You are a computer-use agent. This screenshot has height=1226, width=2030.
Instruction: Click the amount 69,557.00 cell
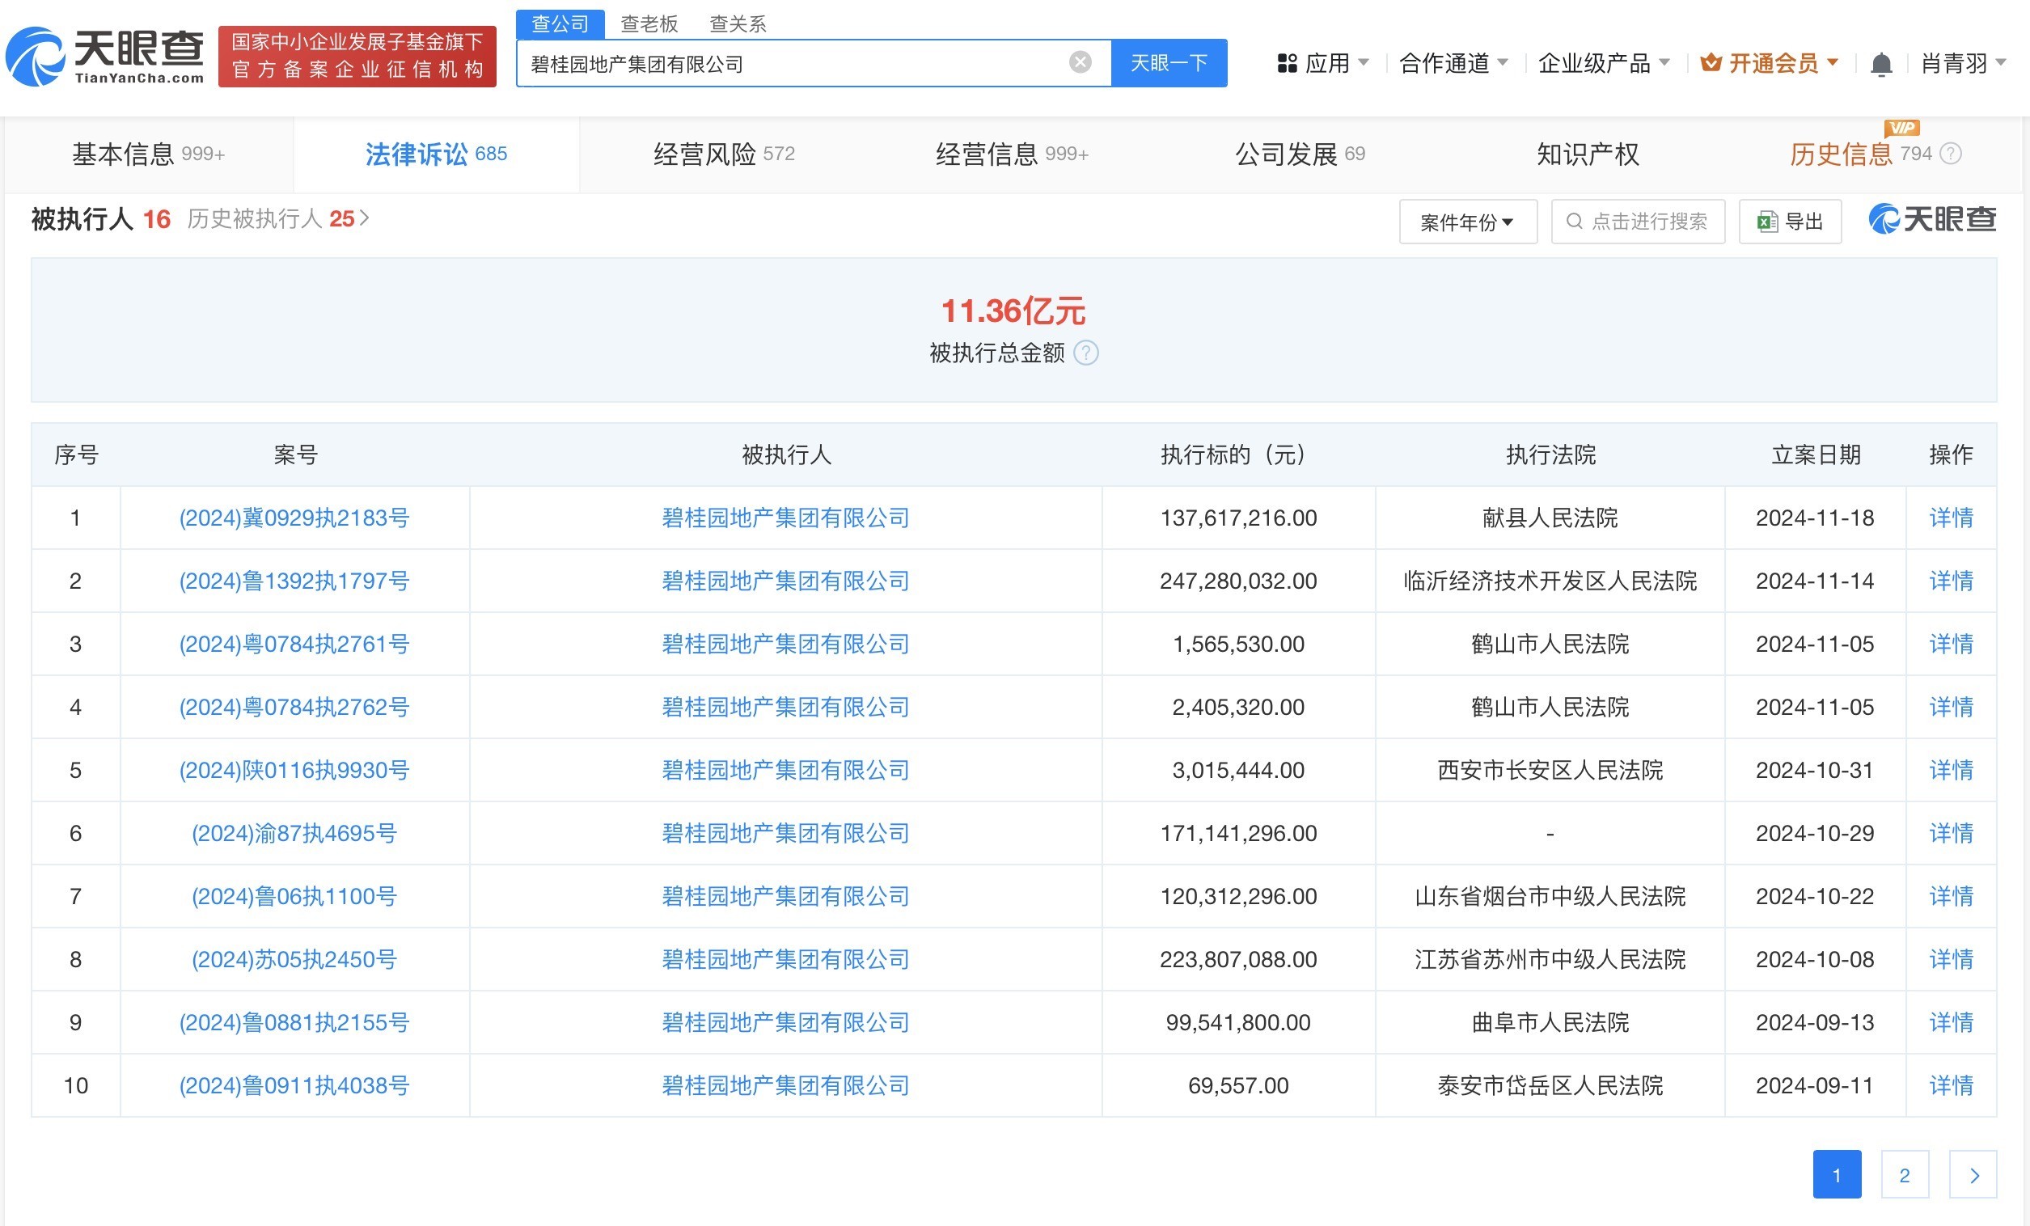[1238, 1085]
